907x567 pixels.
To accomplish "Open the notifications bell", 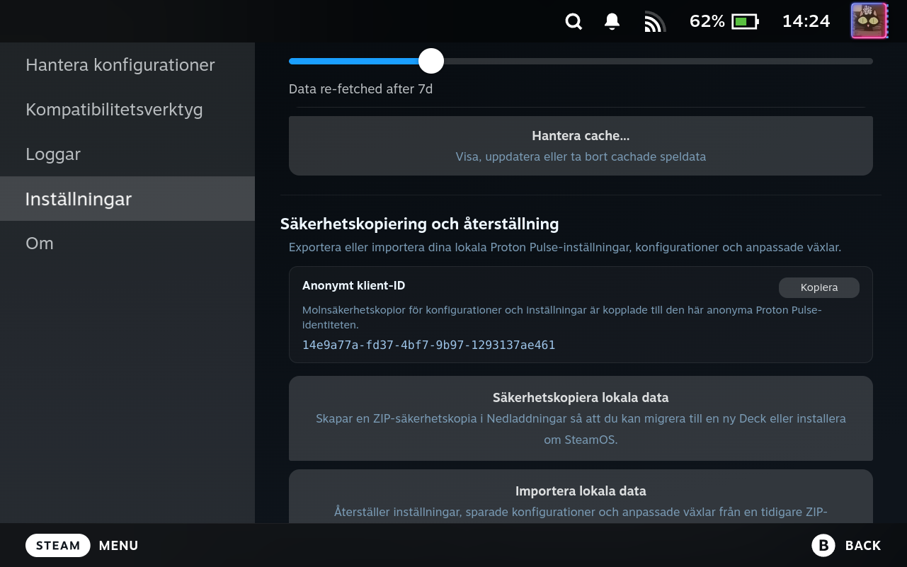I will point(612,21).
